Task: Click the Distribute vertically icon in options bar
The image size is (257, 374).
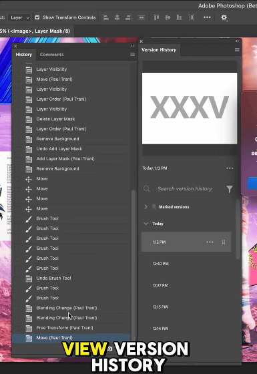Action: click(x=142, y=17)
